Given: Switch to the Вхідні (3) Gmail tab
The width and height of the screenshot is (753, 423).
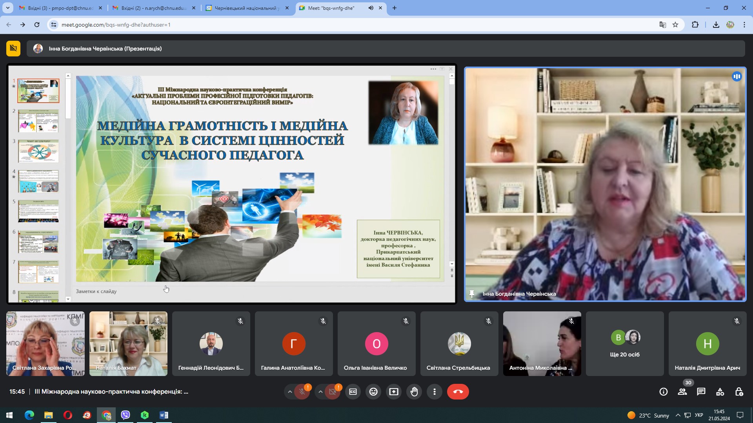Looking at the screenshot, I should pyautogui.click(x=60, y=8).
